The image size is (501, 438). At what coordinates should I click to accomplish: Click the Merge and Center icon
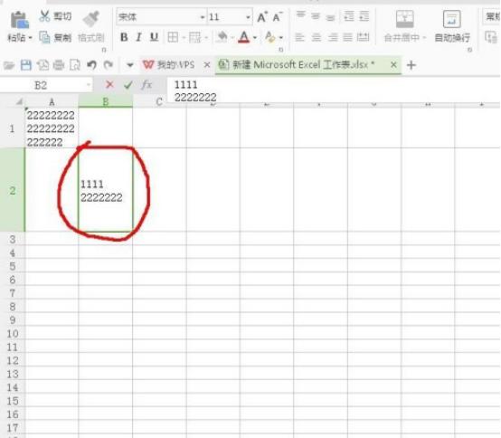click(404, 19)
